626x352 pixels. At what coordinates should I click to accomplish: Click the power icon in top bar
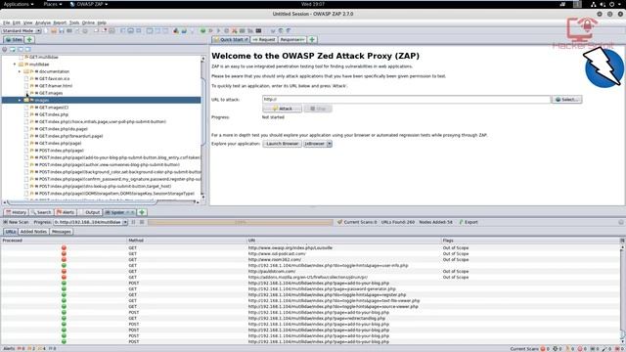pos(611,4)
